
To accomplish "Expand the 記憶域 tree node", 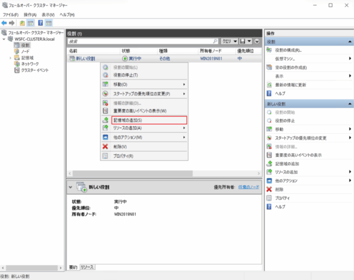I will 10,58.
